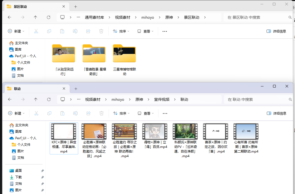The height and width of the screenshot is (194, 295).
Task: Open 查看 dropdown in 联动 window
Action: [x=146, y=113]
